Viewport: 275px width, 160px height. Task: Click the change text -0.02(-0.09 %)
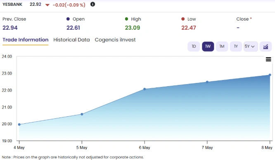coord(69,5)
